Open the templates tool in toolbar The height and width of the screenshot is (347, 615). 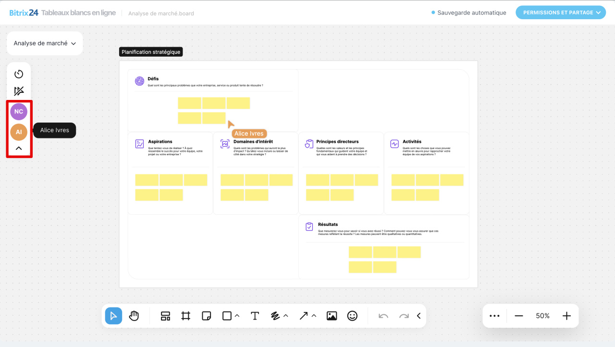(165, 316)
